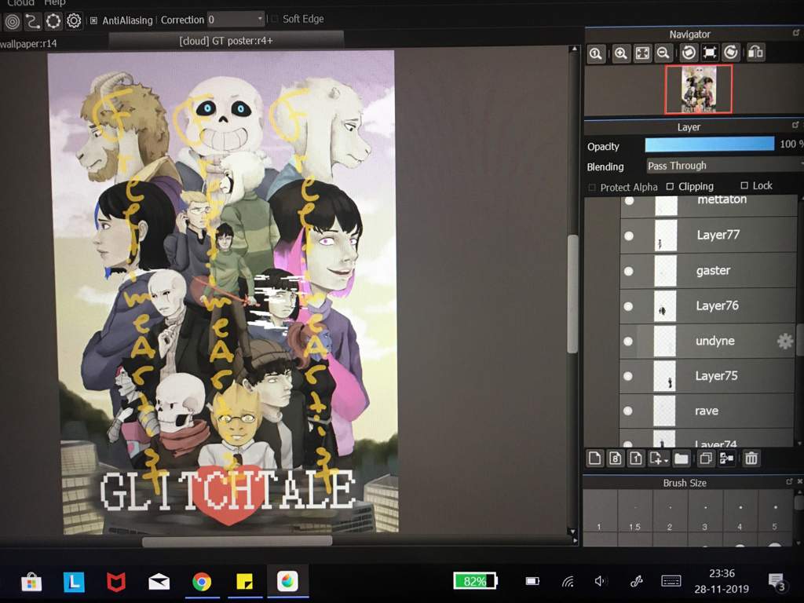
Task: Fit canvas to window in Navigator
Action: (642, 53)
